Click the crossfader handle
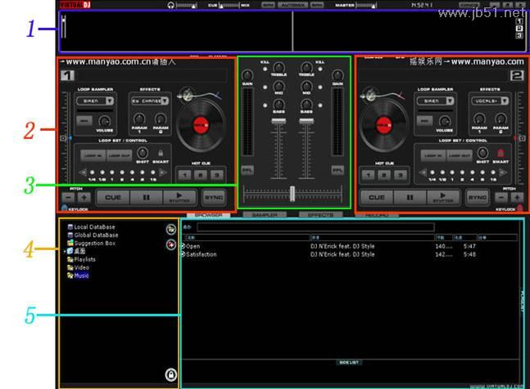 click(x=292, y=194)
